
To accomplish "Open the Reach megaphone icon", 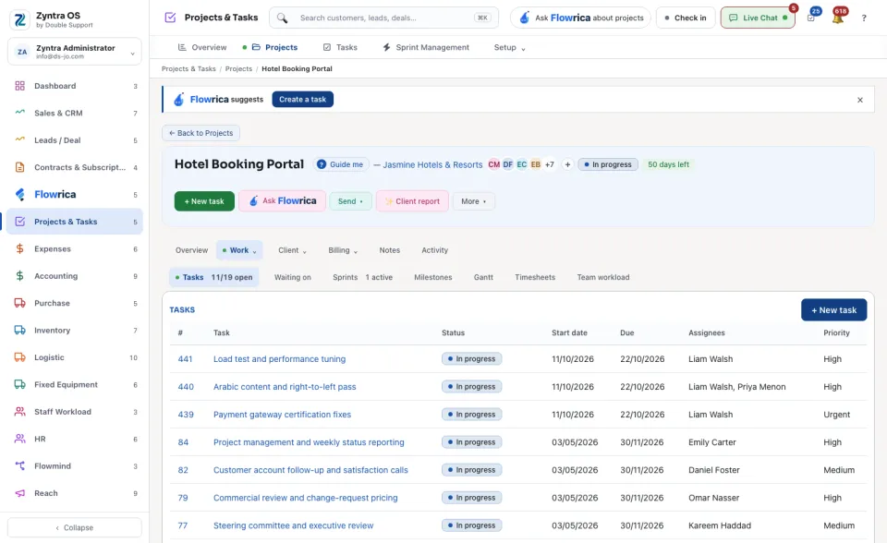I will click(x=19, y=493).
